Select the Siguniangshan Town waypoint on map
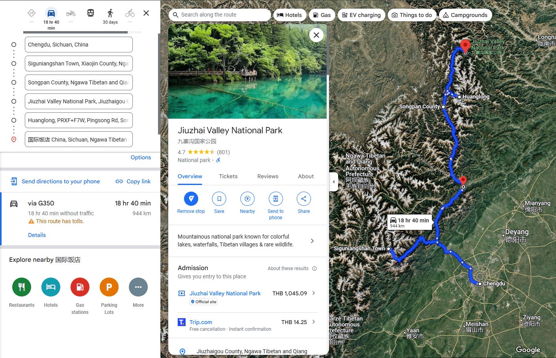Image resolution: width=556 pixels, height=358 pixels. coord(389,249)
